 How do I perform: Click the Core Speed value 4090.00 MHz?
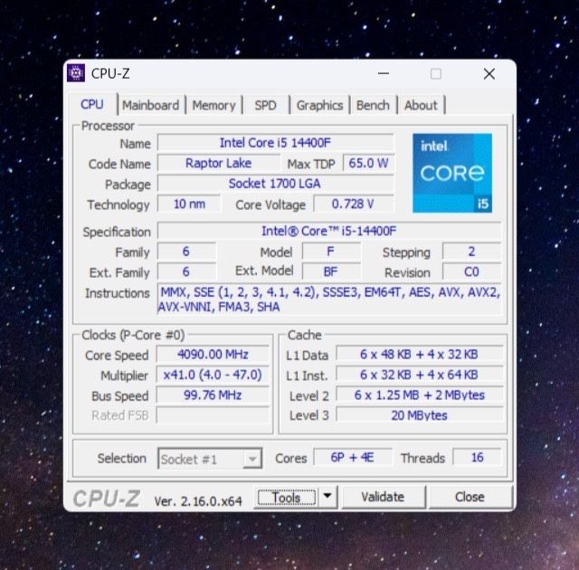tap(213, 355)
